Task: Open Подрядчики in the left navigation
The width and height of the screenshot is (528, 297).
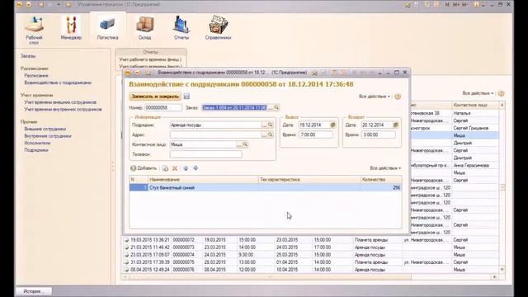Action: click(36, 150)
